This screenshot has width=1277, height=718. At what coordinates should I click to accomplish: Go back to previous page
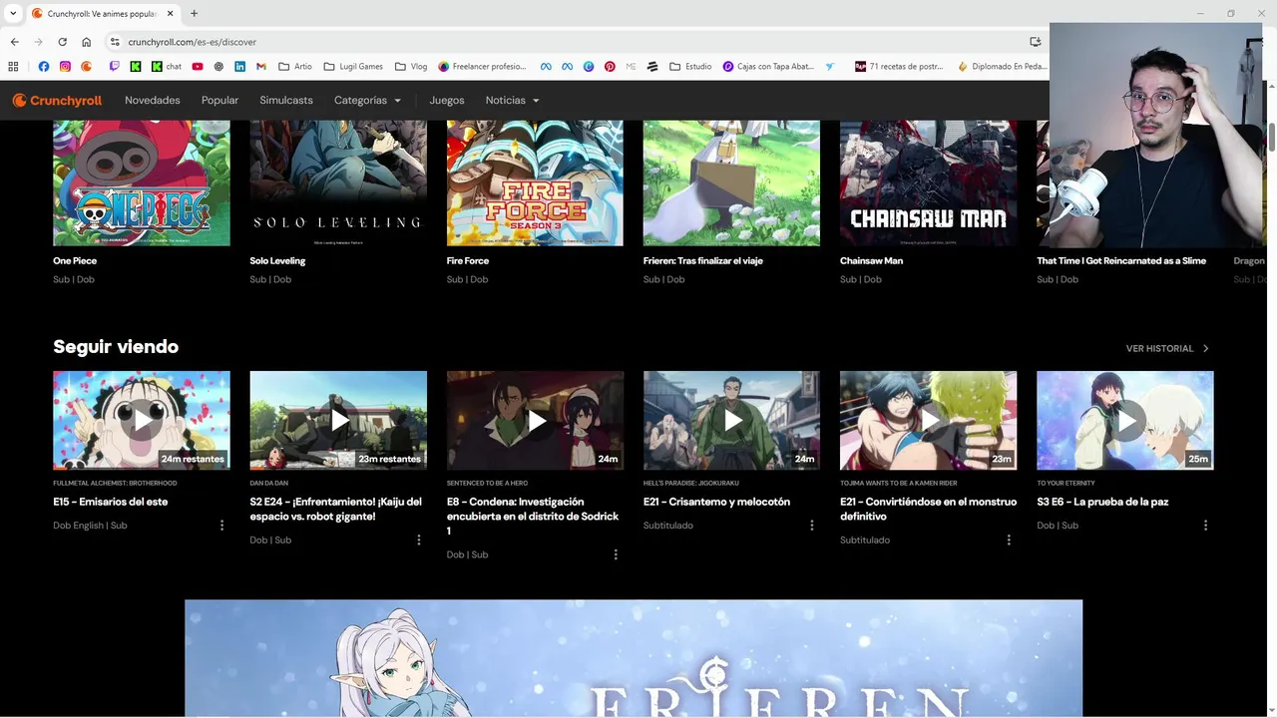click(14, 42)
